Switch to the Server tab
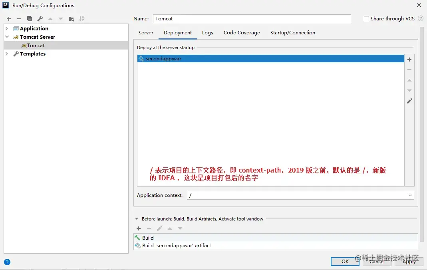The height and width of the screenshot is (270, 427). (x=146, y=33)
